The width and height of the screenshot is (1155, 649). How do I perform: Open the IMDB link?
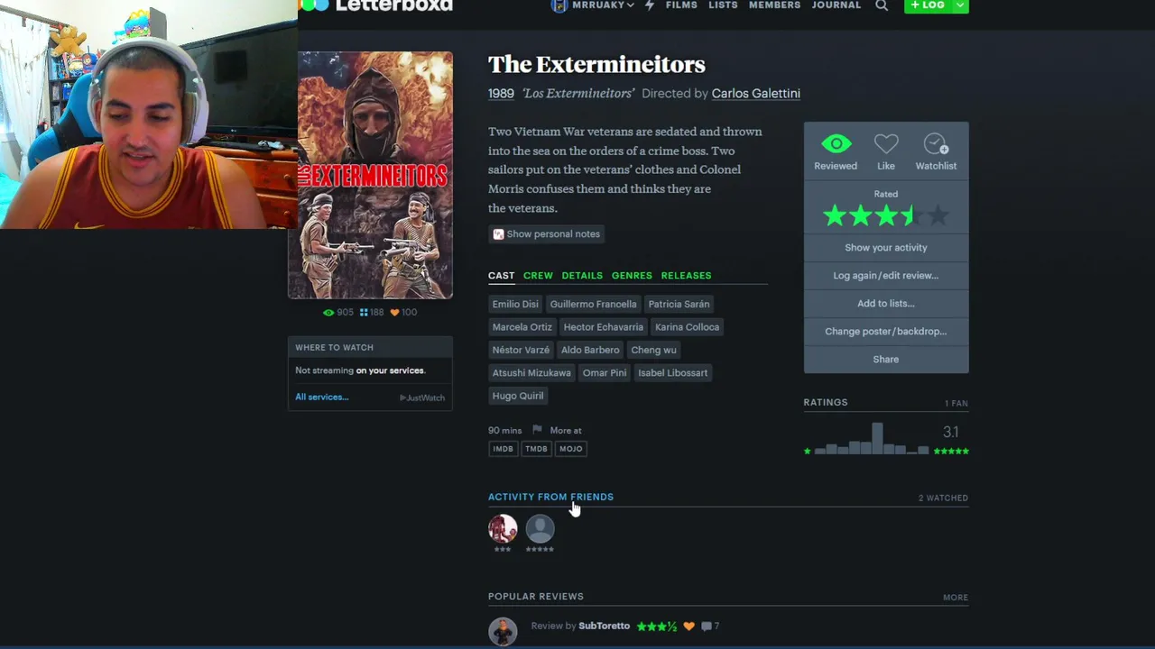tap(503, 449)
